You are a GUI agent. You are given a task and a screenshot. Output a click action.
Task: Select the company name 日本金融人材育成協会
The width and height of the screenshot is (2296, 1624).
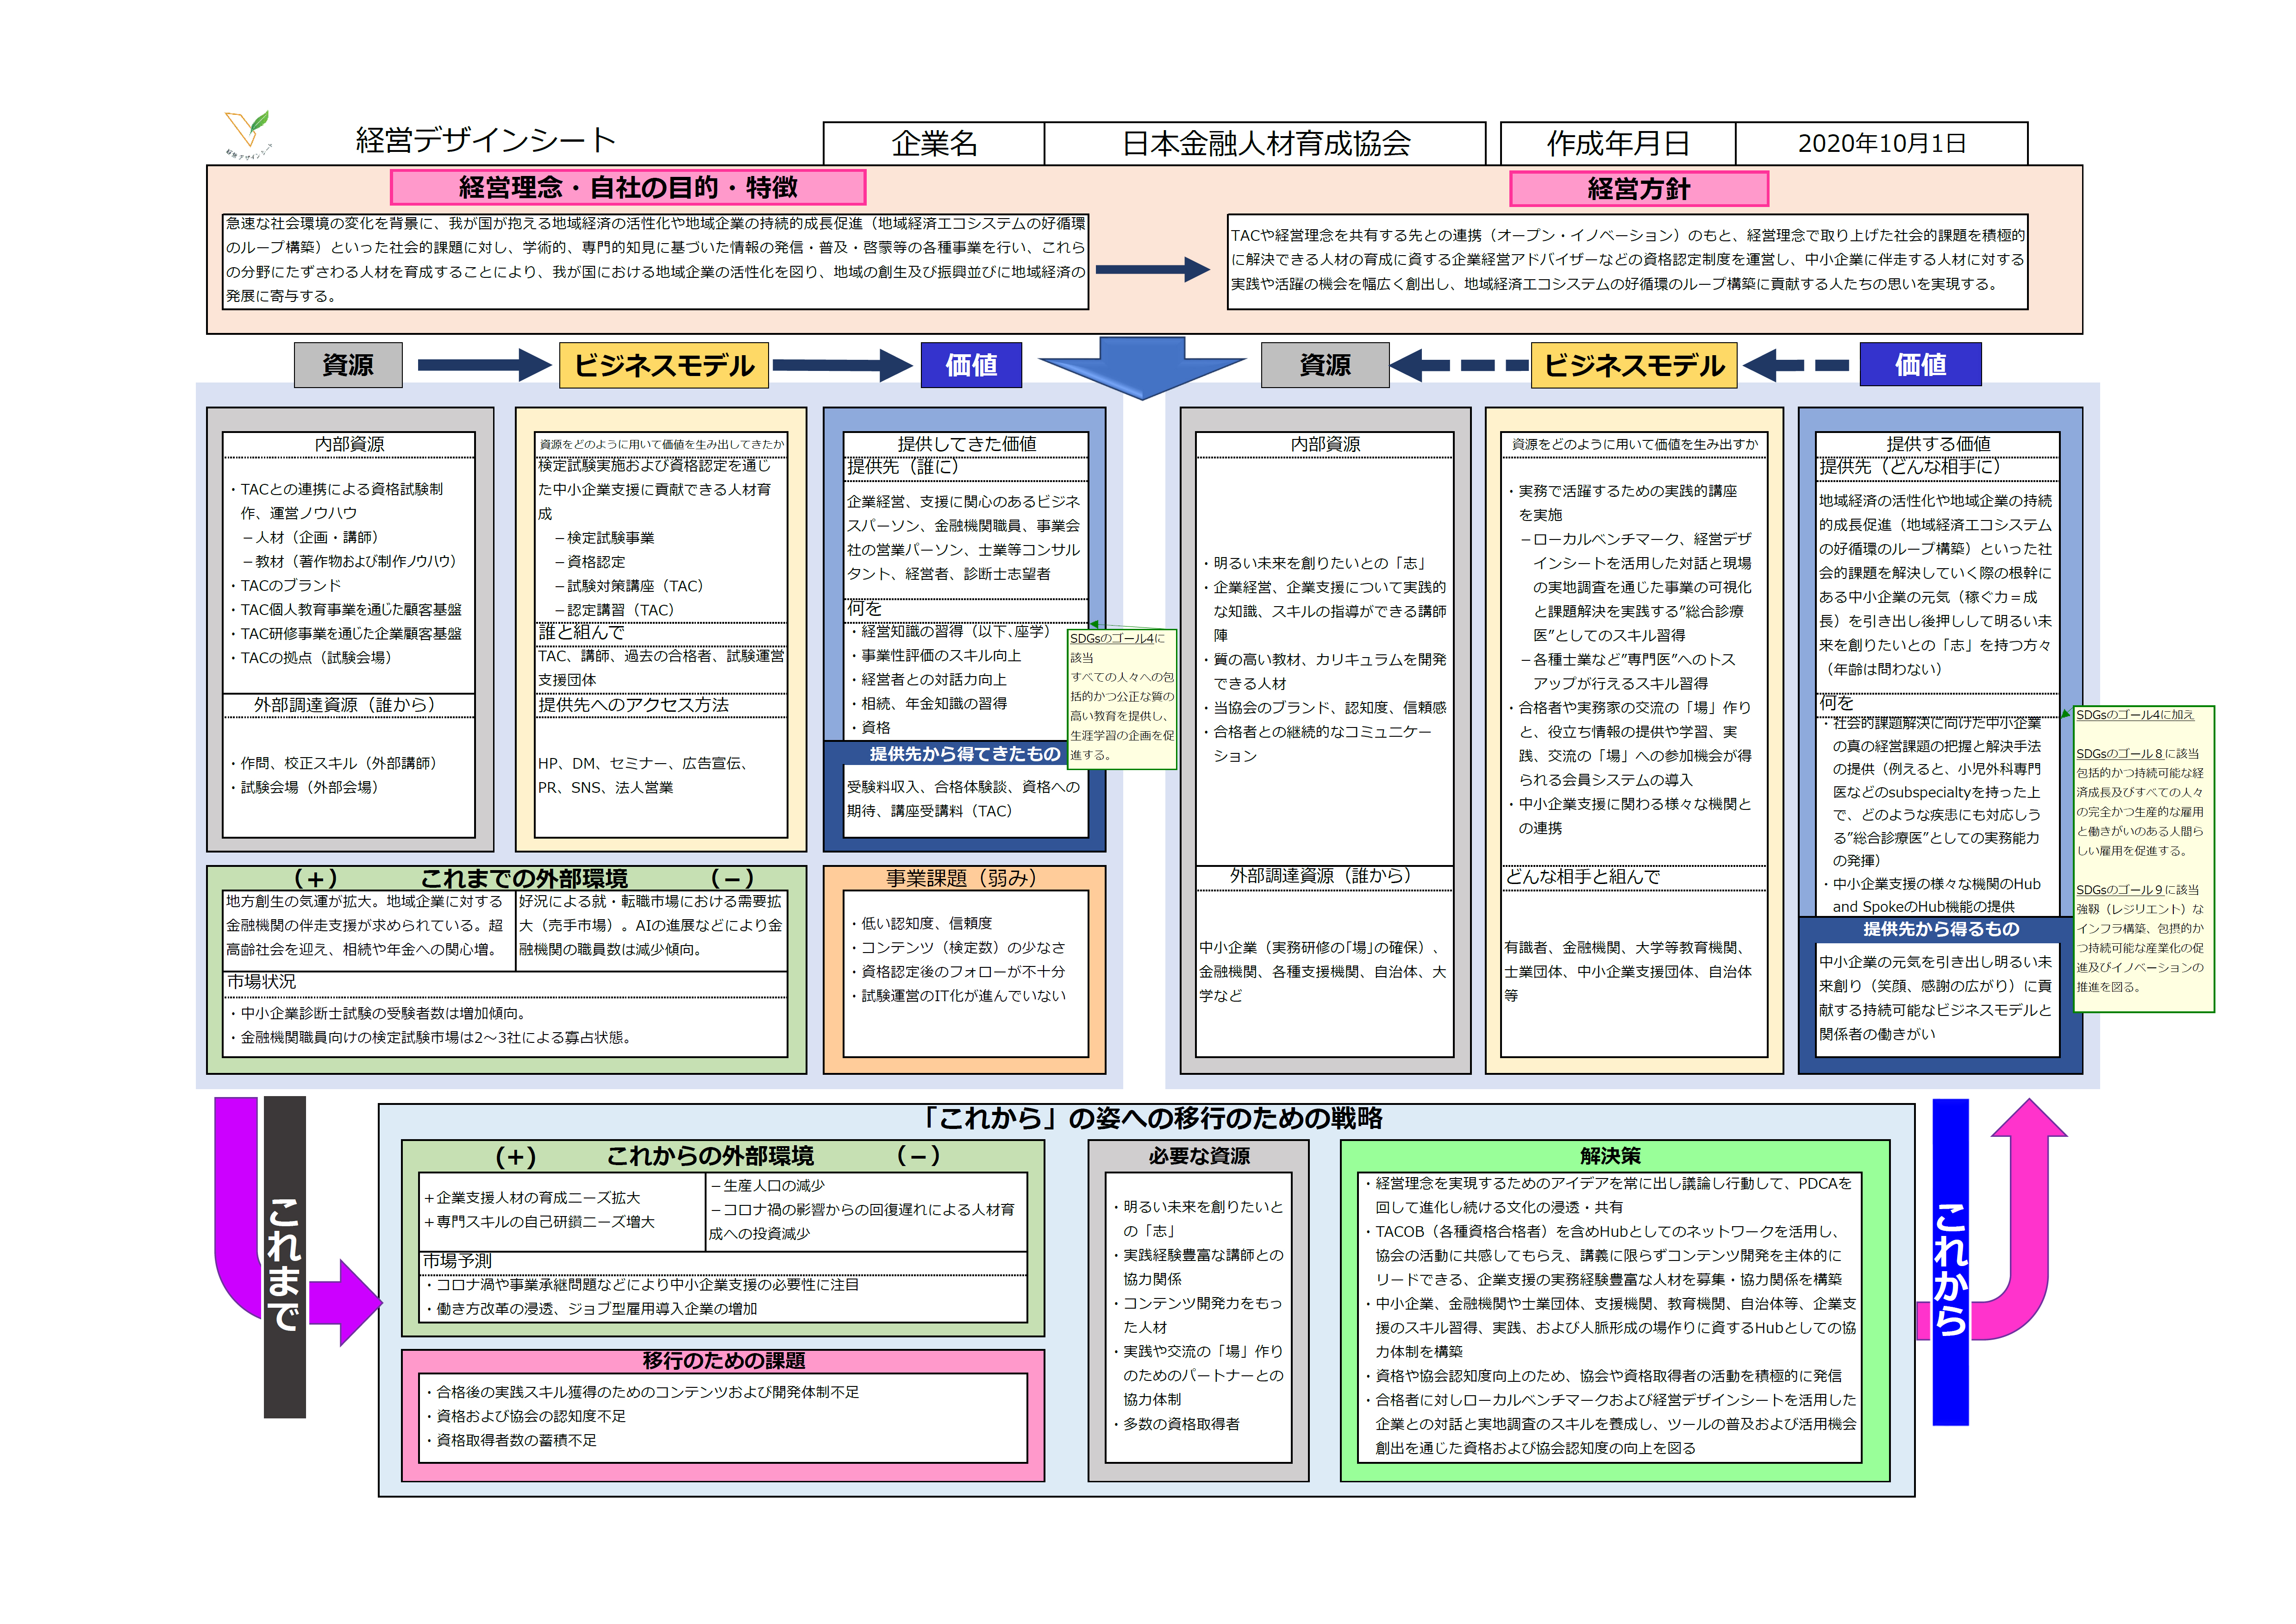click(1265, 144)
